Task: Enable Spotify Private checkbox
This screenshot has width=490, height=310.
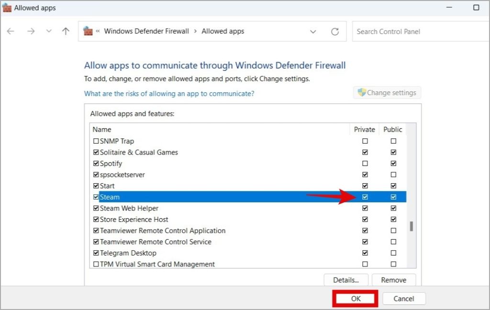Action: pos(365,164)
